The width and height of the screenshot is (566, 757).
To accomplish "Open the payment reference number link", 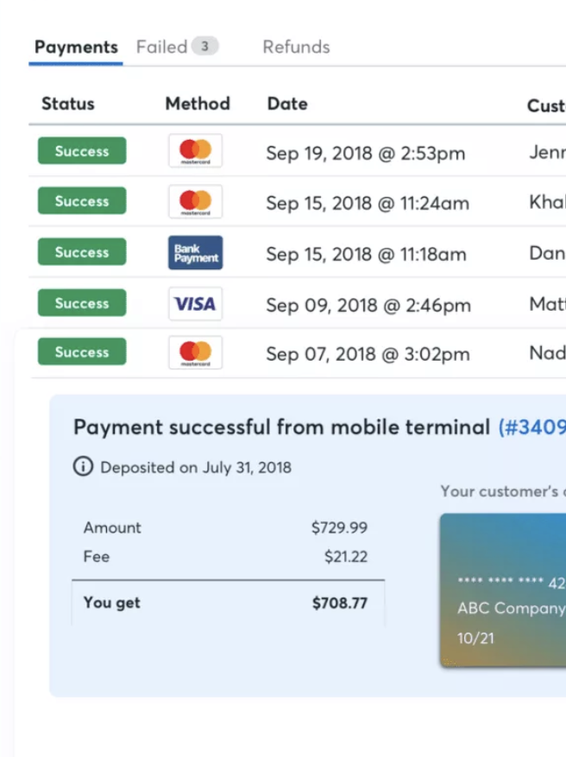I will [531, 427].
